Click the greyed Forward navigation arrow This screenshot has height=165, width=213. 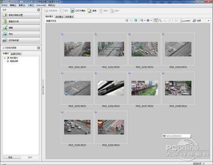pyautogui.click(x=131, y=20)
